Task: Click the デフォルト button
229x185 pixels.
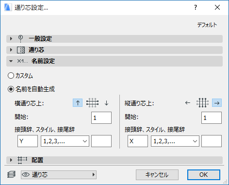Action: 207,25
